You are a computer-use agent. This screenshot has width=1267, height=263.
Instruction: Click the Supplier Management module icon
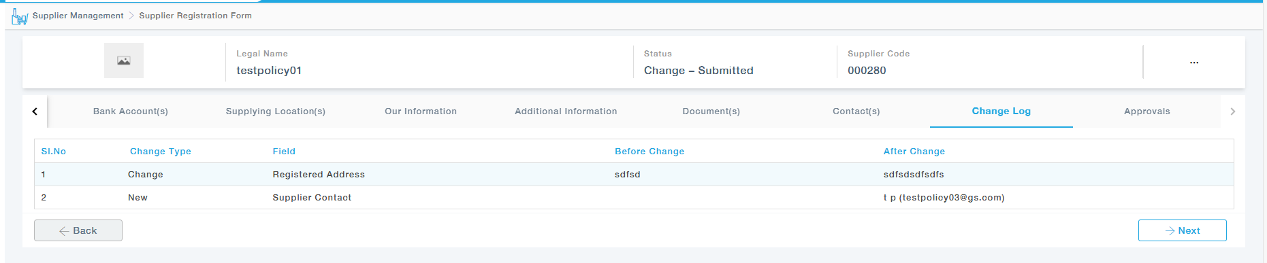(x=20, y=16)
